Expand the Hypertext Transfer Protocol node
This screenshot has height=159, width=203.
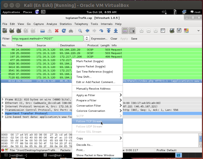[x=3, y=113]
